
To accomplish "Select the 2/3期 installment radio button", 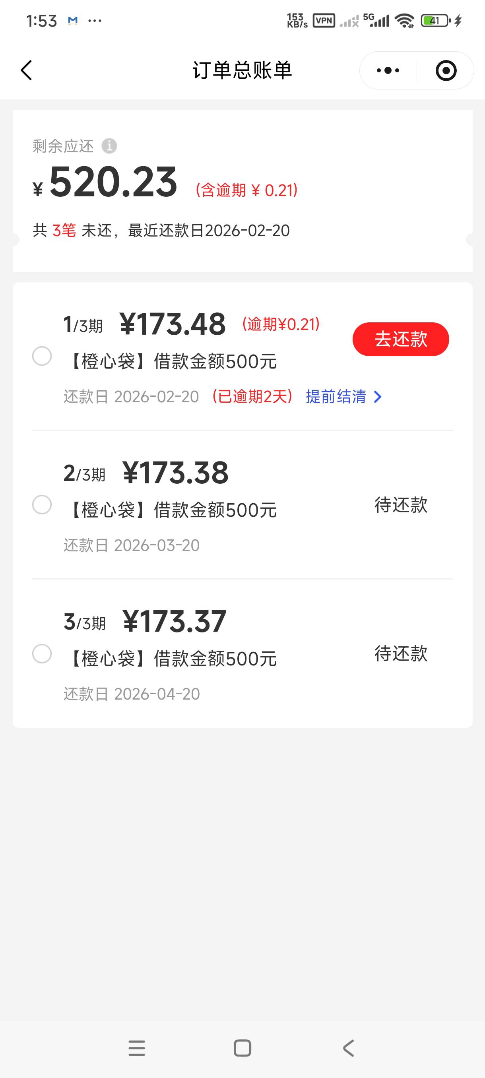I will point(42,505).
